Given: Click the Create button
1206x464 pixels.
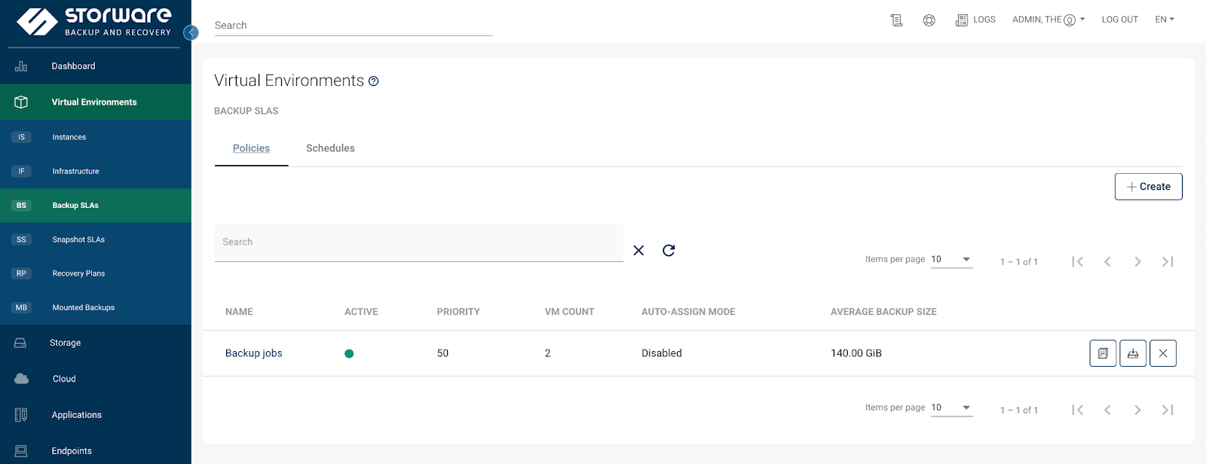Looking at the screenshot, I should [1149, 187].
